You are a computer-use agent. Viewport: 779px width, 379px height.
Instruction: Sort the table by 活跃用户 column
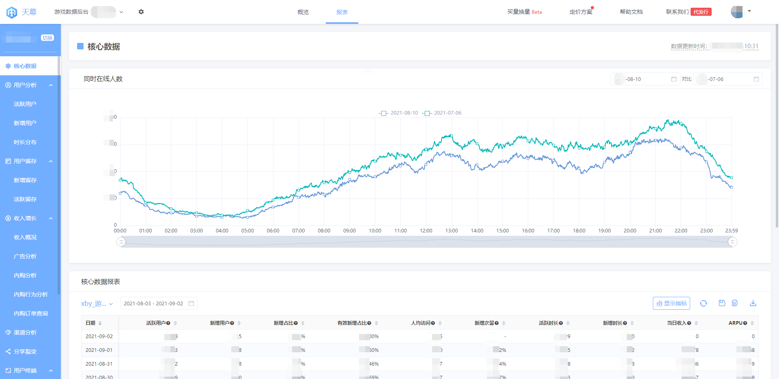[176, 323]
